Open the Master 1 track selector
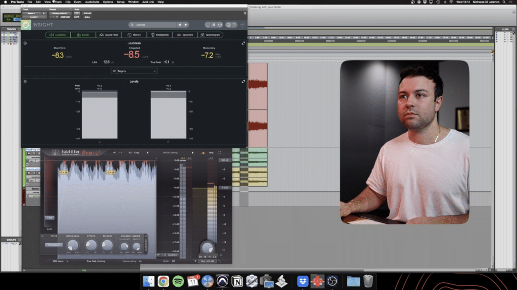Image resolution: width=517 pixels, height=290 pixels. click(x=31, y=13)
